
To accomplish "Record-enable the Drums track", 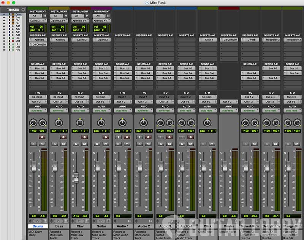I will tap(42, 137).
